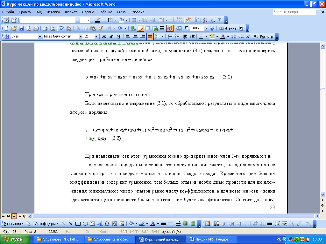
Task: Insert a table from the standard toolbar
Action: pyautogui.click(x=148, y=28)
